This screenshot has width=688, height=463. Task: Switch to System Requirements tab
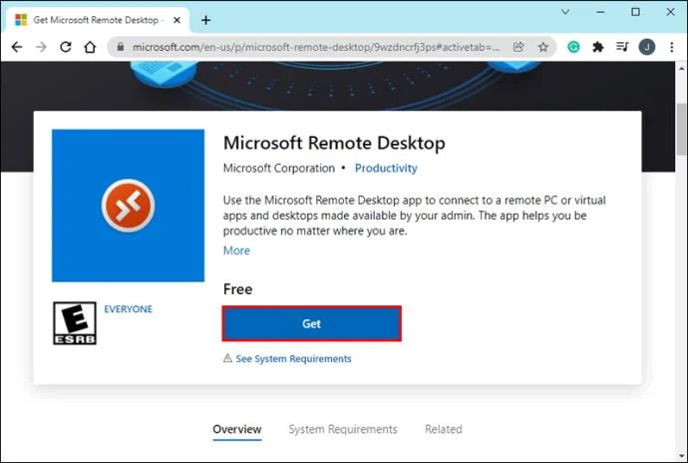343,429
